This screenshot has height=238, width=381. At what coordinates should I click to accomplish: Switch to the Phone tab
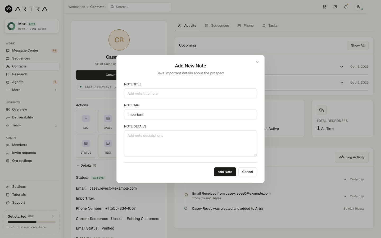coord(246,26)
